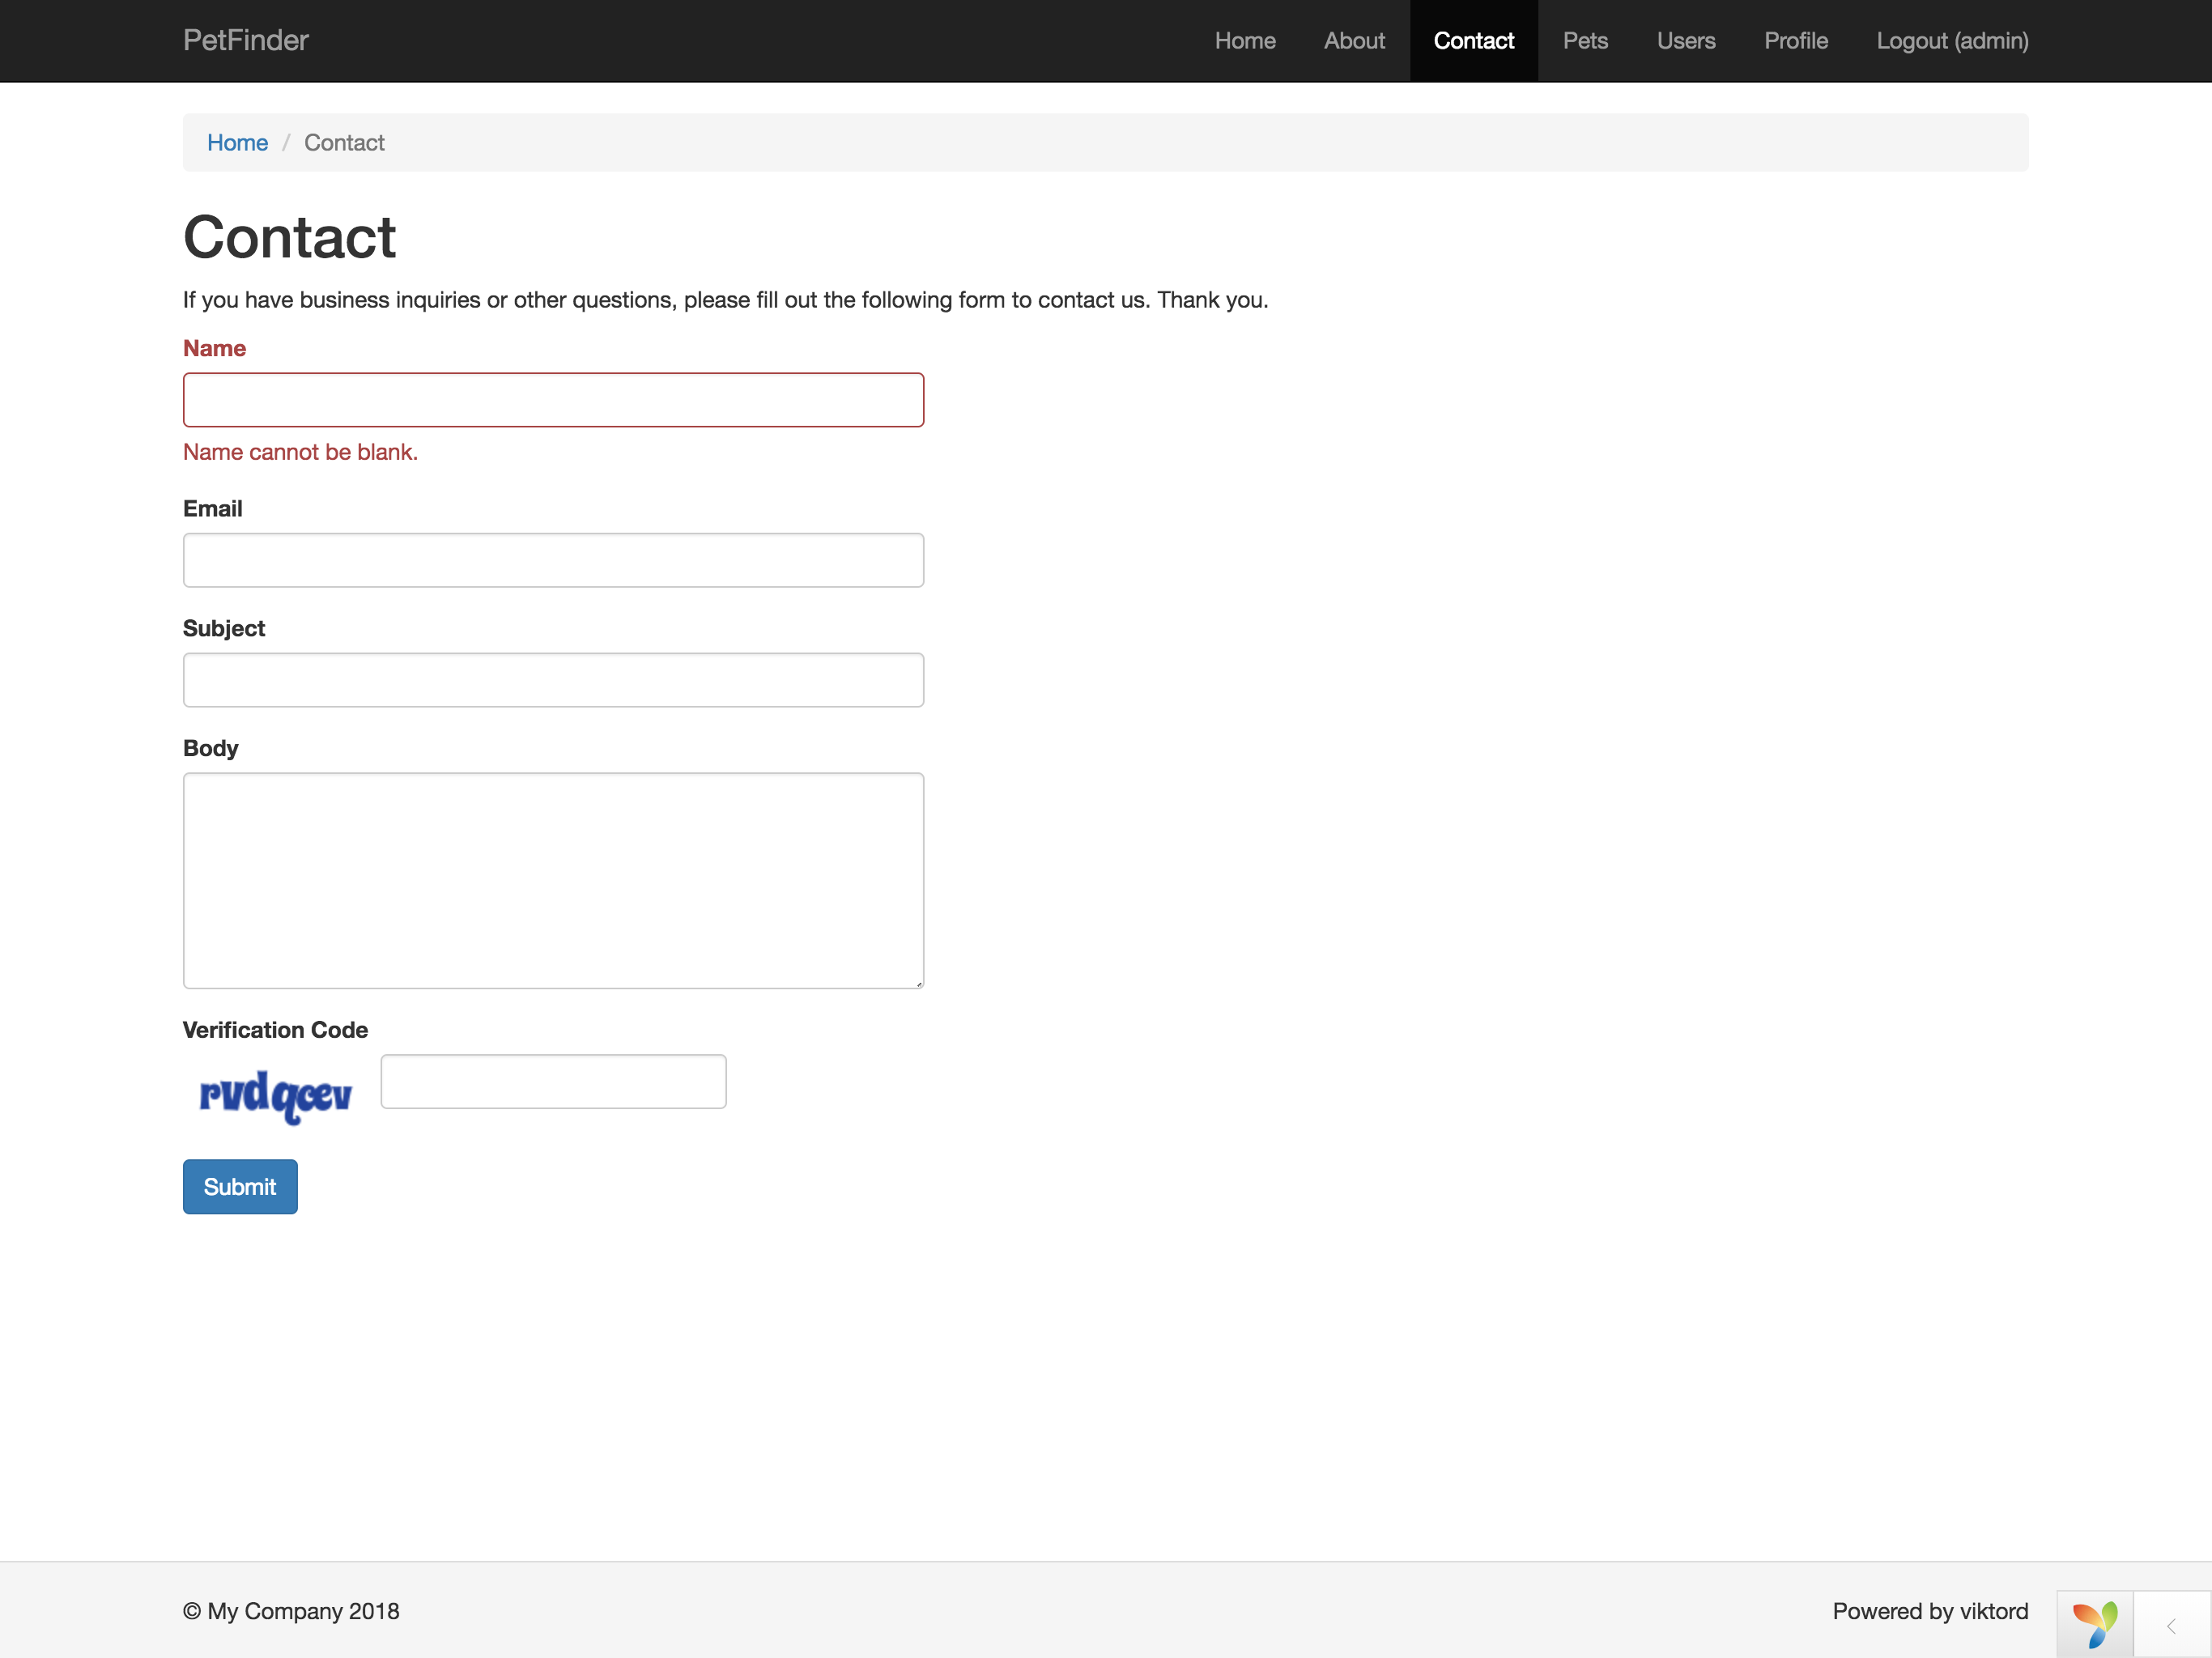Select the Contact tab in navbar
This screenshot has width=2212, height=1658.
click(1473, 41)
